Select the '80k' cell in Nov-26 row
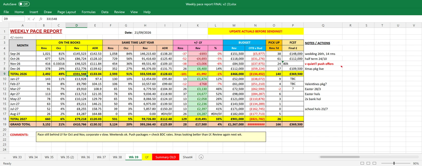The image size is (422, 166). click(293, 64)
